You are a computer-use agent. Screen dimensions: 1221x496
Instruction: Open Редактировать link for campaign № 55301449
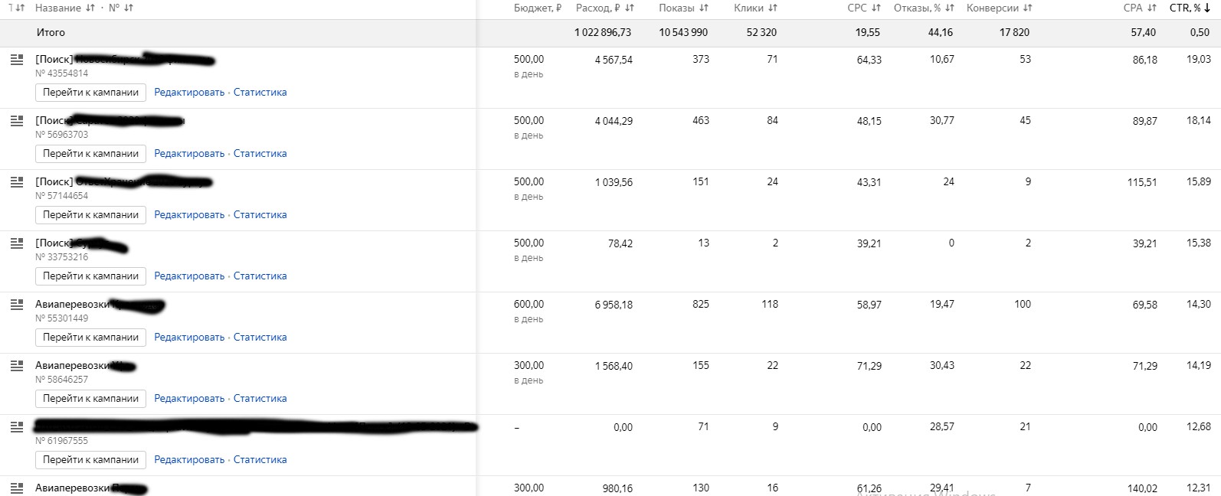[x=189, y=338]
